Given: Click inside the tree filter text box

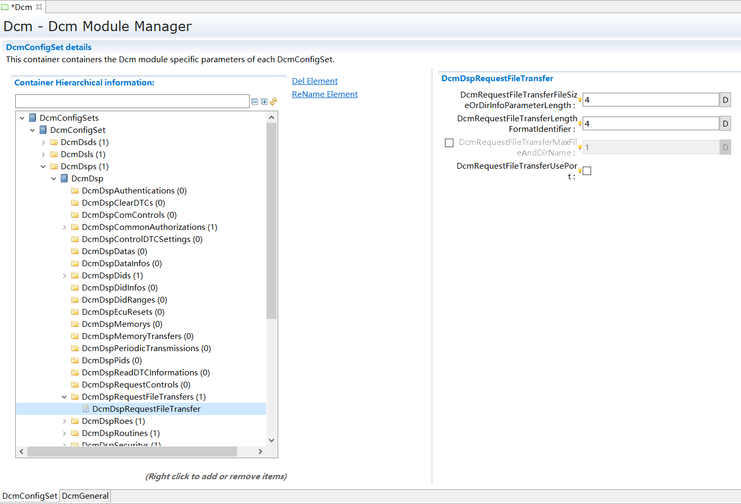Looking at the screenshot, I should click(x=132, y=101).
